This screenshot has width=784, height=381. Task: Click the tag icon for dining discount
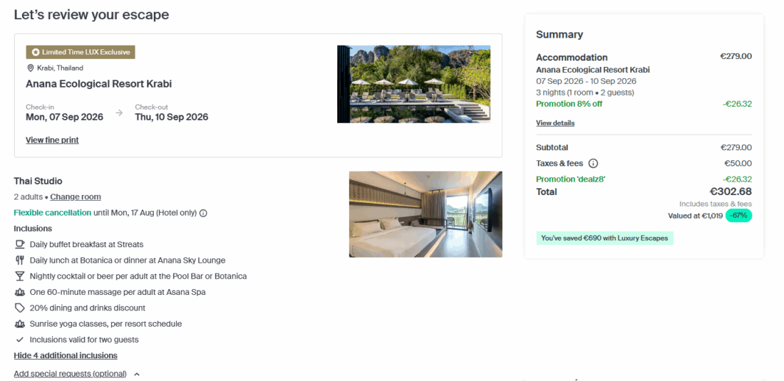coord(19,308)
